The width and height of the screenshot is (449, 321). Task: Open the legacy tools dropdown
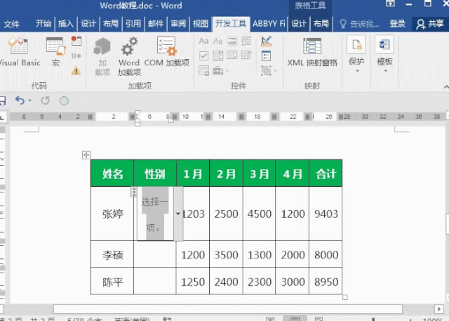220,70
